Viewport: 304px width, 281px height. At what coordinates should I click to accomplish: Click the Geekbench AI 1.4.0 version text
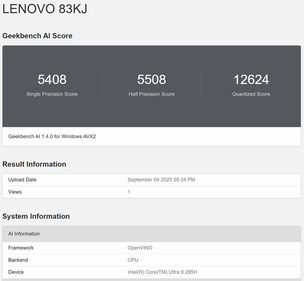52,136
